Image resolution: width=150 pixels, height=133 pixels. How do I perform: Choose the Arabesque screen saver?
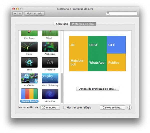(50, 47)
